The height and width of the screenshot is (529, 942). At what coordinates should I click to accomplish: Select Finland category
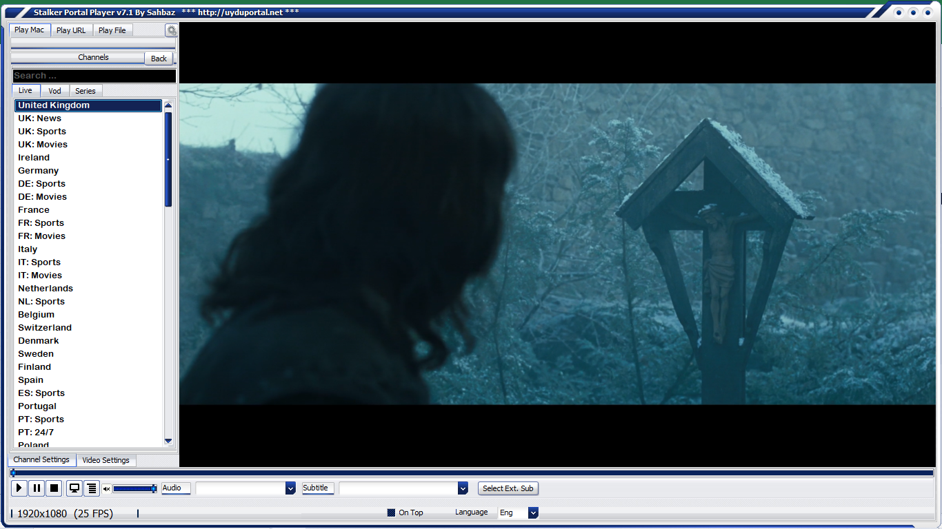point(88,367)
